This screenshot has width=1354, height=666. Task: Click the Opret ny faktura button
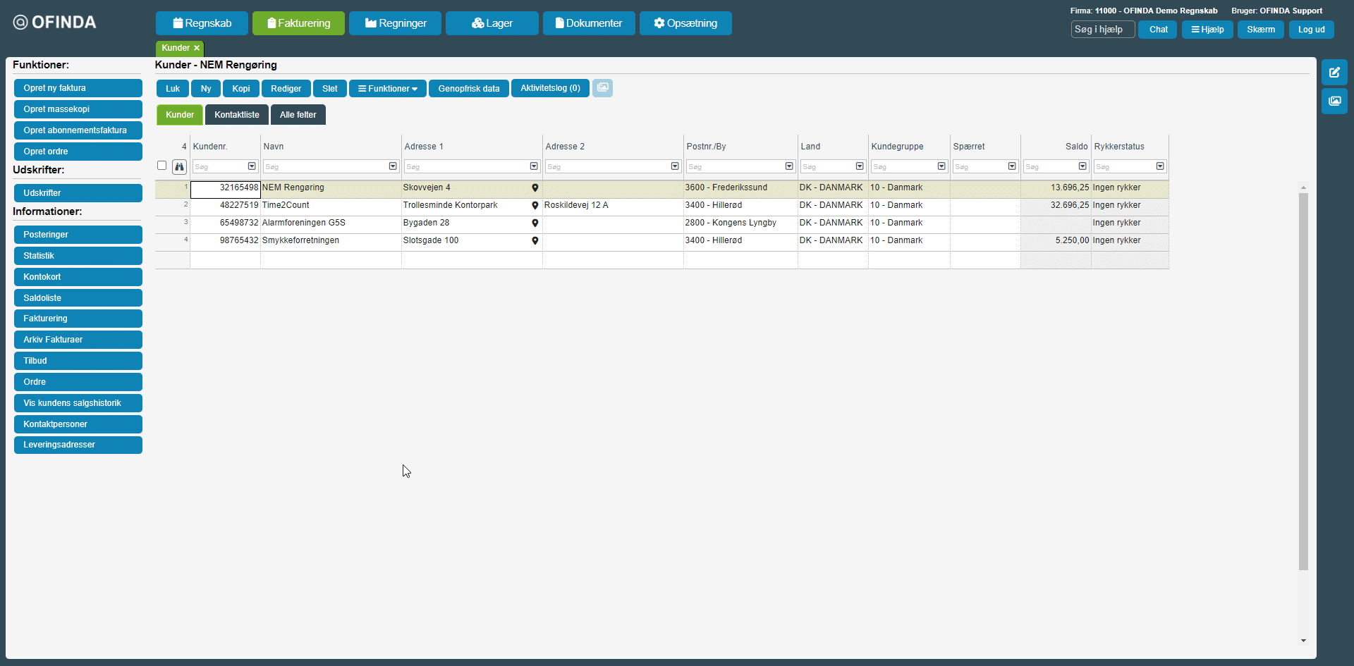[78, 88]
